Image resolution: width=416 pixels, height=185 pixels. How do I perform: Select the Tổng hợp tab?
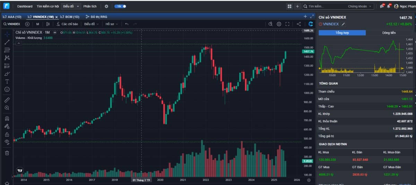pos(342,33)
